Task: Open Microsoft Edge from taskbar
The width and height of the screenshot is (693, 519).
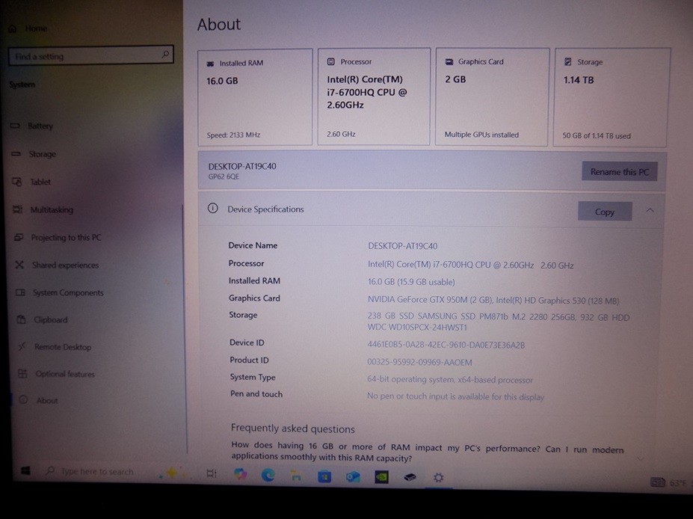Action: point(268,475)
